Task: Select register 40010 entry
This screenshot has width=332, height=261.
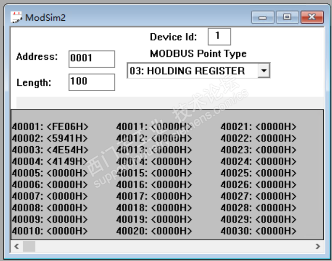Action: [x=50, y=231]
